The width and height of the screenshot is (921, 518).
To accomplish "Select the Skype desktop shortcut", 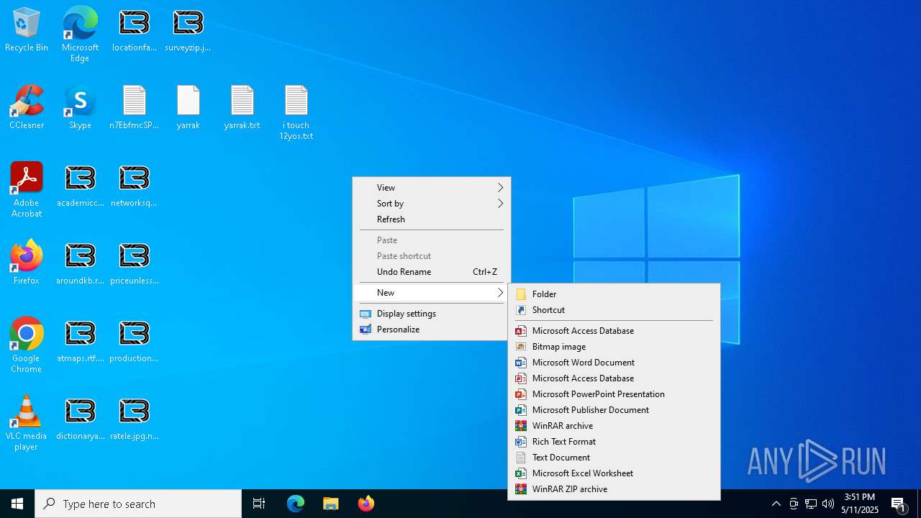I will pos(80,108).
